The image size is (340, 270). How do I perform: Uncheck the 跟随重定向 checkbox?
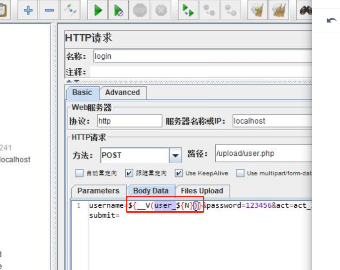click(x=129, y=173)
